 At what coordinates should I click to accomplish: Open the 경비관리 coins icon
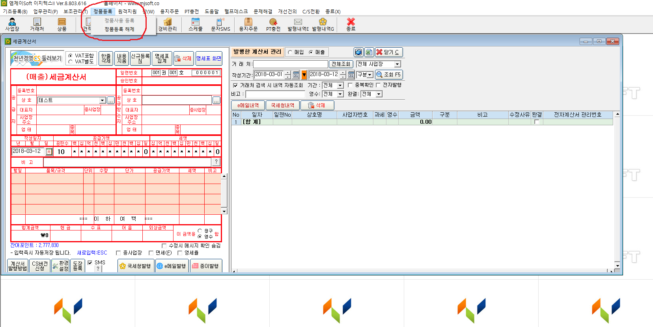coord(168,24)
